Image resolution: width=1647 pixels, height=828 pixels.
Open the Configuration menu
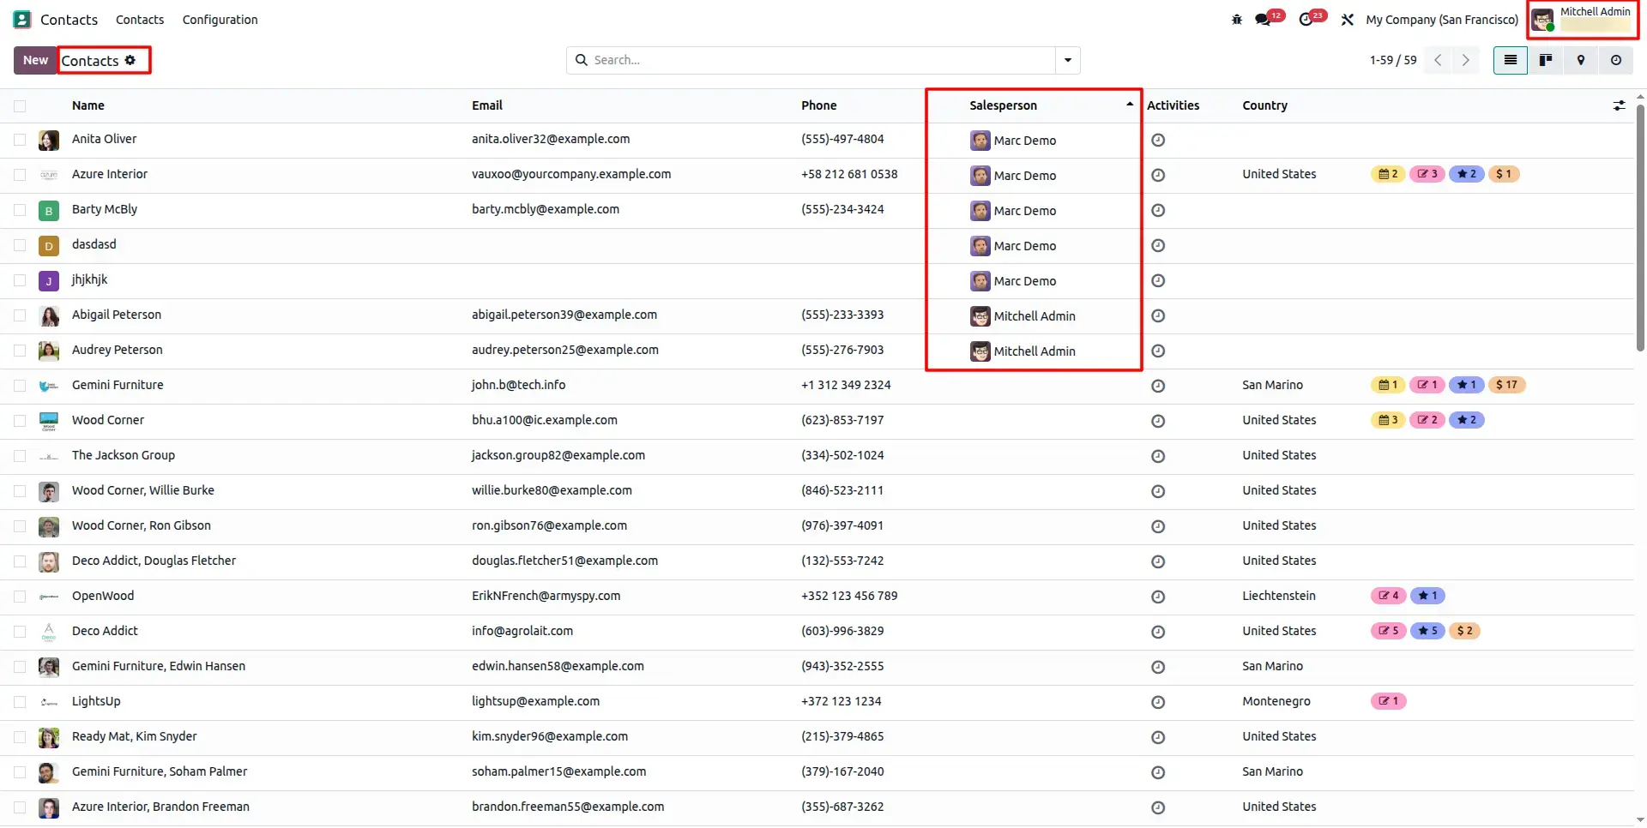point(220,20)
